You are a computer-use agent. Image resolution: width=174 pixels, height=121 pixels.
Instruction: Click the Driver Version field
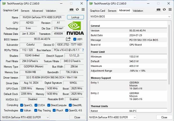(x=52, y=77)
